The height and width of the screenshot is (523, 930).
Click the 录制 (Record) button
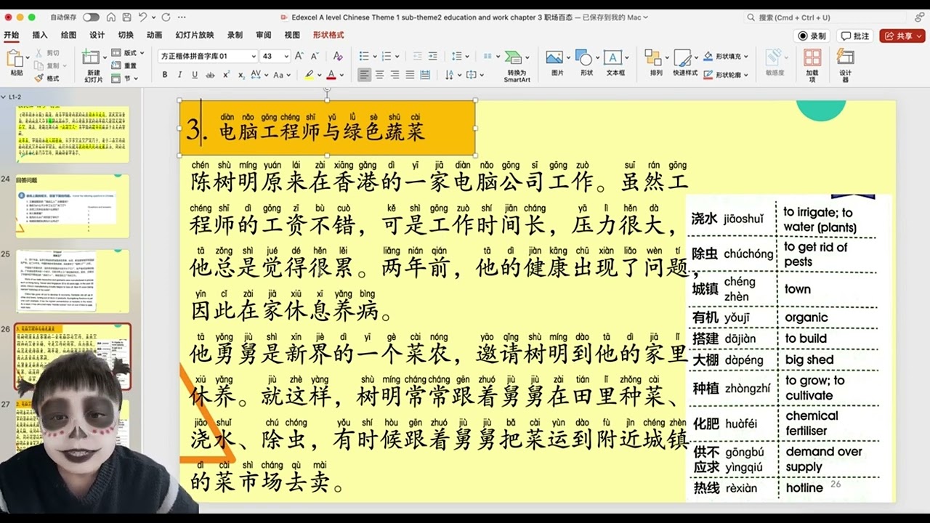812,36
